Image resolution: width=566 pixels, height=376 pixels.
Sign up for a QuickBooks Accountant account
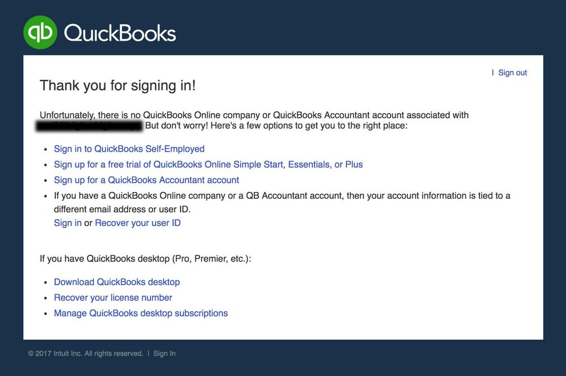pyautogui.click(x=146, y=180)
